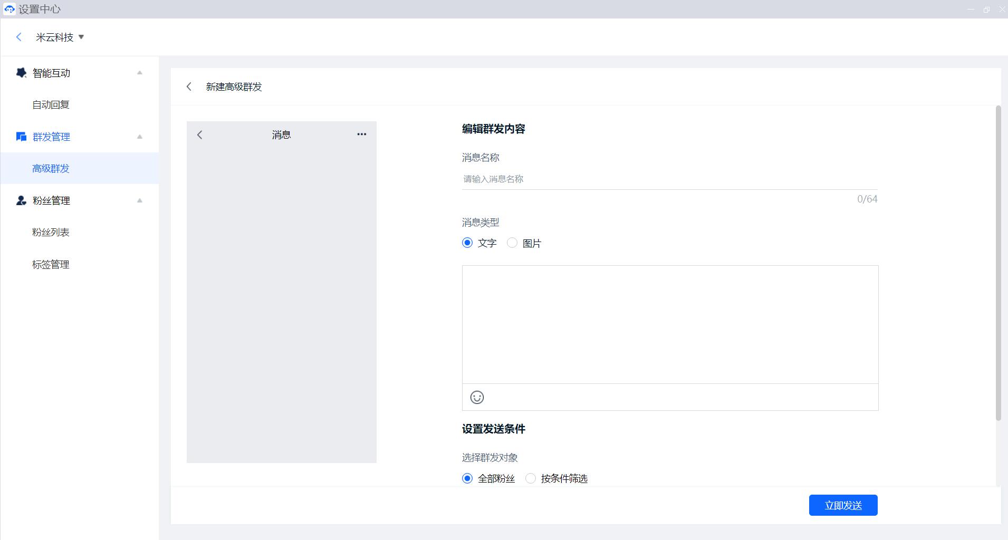Click the blue back arrow beside 米云科技
1008x540 pixels.
19,37
